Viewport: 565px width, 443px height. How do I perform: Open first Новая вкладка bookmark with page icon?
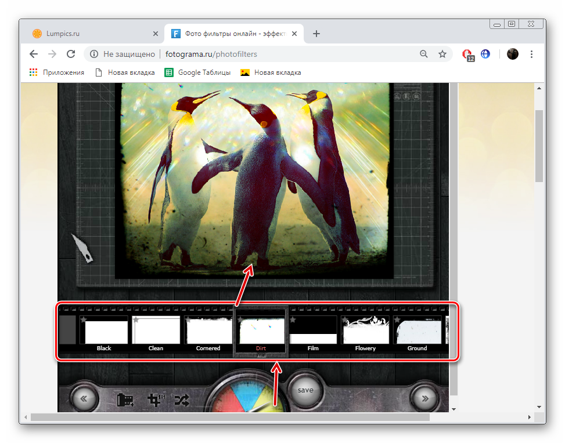125,72
